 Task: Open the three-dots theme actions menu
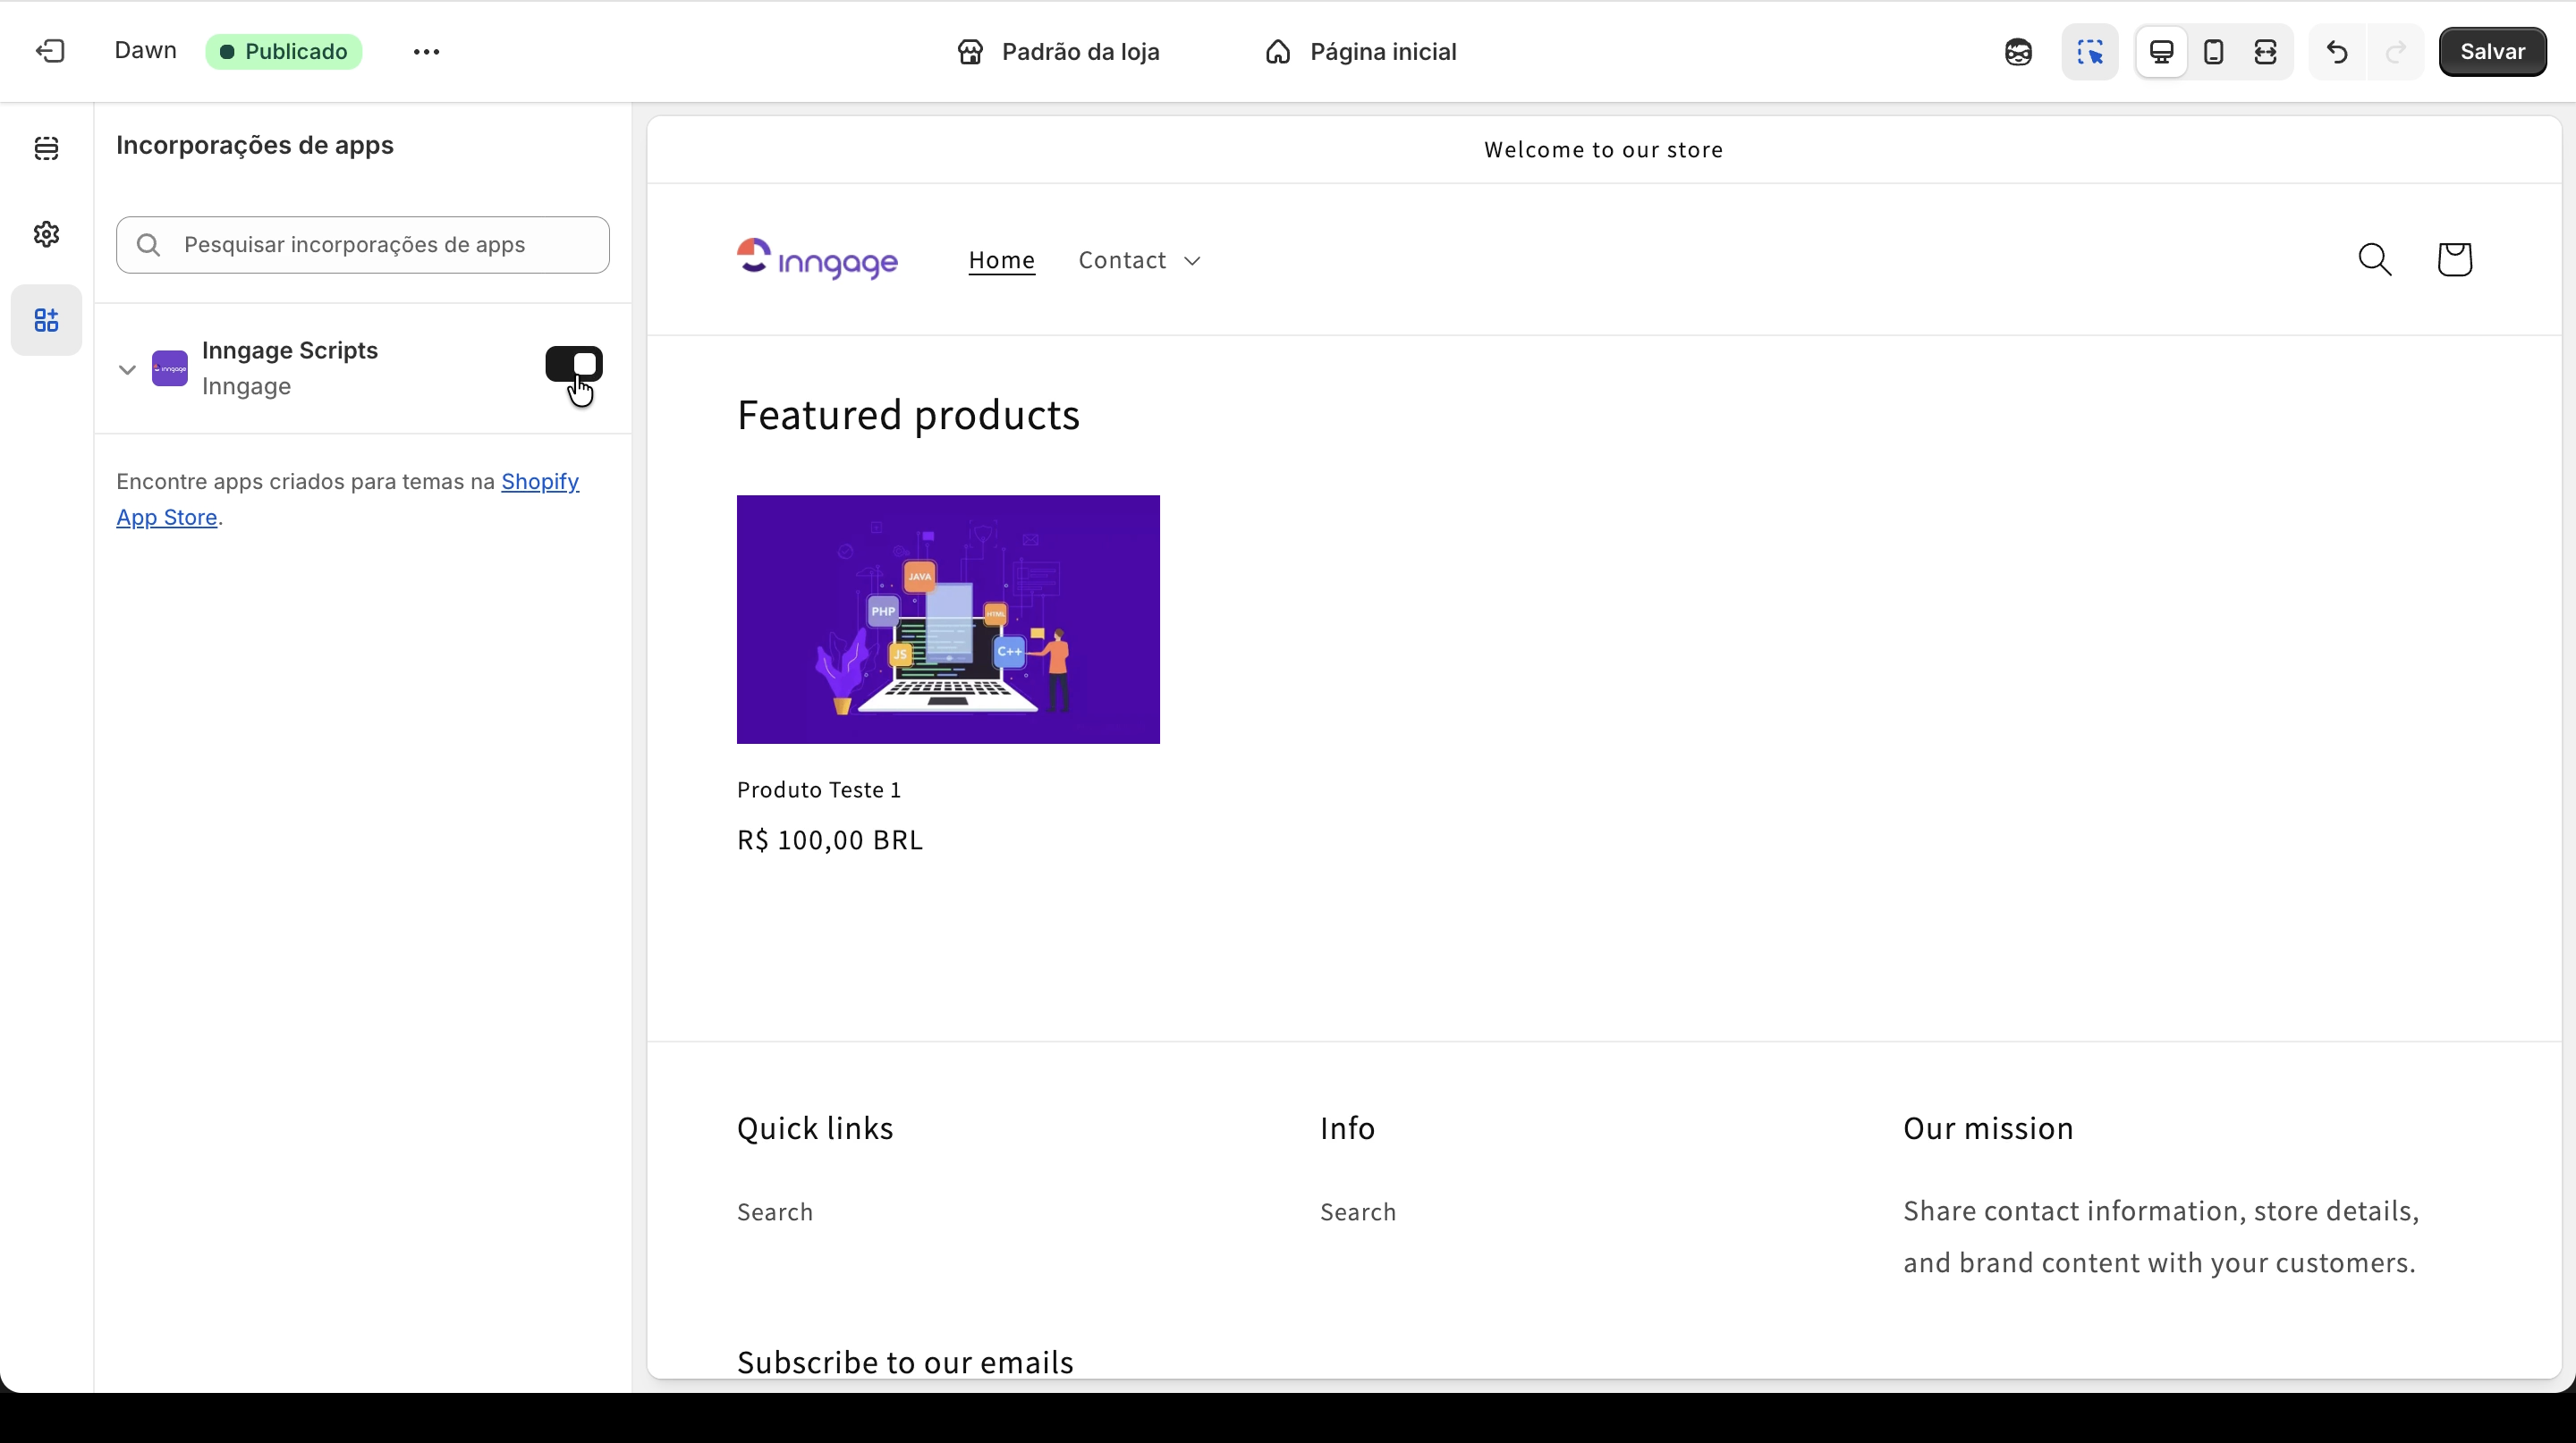[x=426, y=52]
